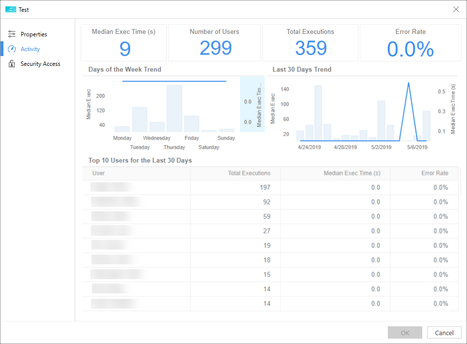Click the Activity gauge icon

click(12, 49)
